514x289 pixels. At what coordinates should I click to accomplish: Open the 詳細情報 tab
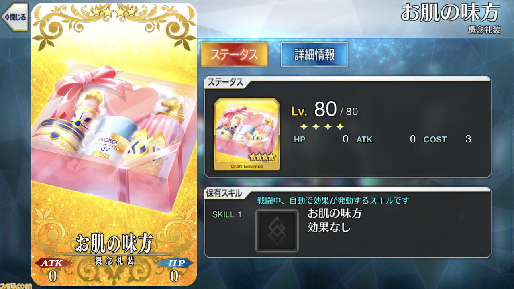pyautogui.click(x=314, y=54)
